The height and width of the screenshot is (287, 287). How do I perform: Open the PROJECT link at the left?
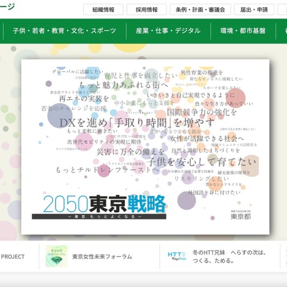click(x=13, y=257)
